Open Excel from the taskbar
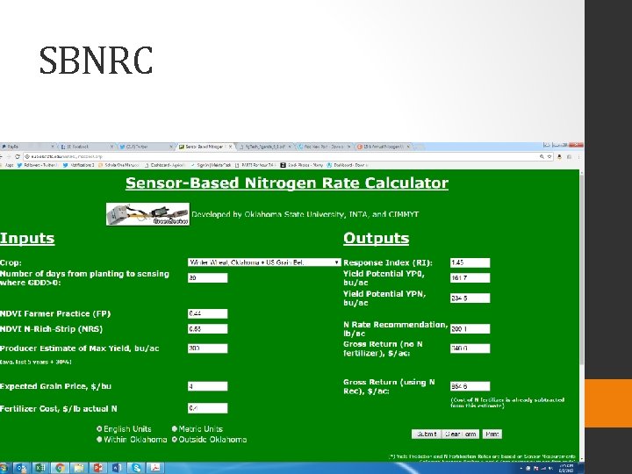 coord(39,468)
